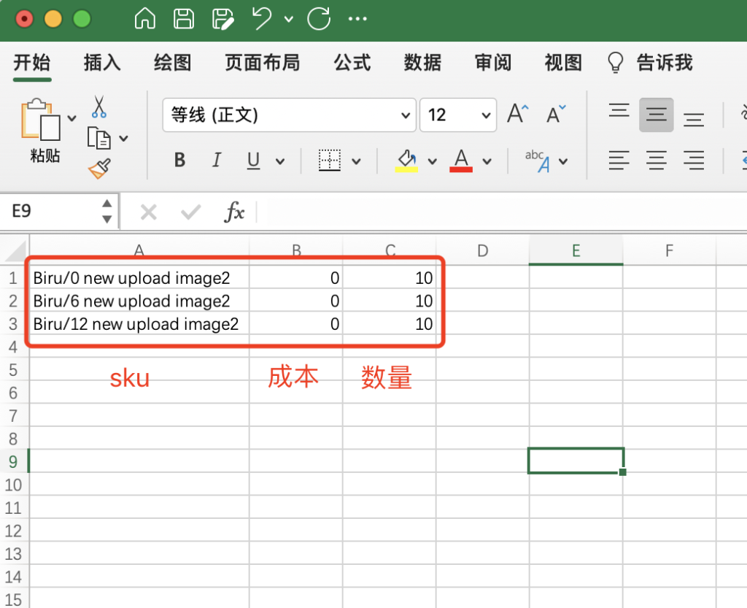The height and width of the screenshot is (608, 747).
Task: Click the Home icon in title bar
Action: (146, 19)
